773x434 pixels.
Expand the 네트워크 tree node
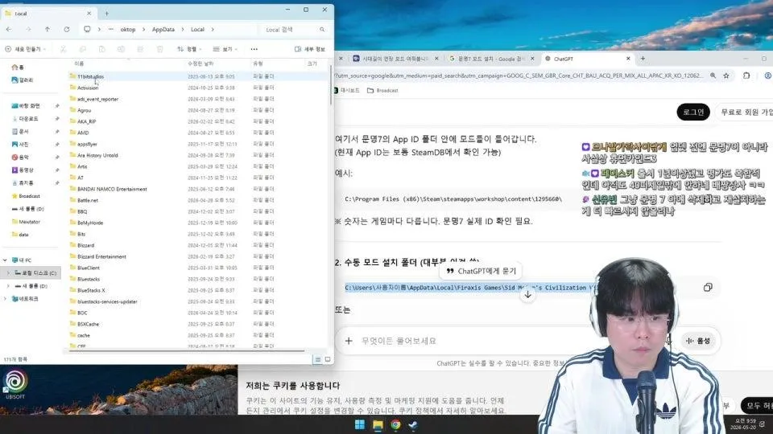(x=6, y=299)
